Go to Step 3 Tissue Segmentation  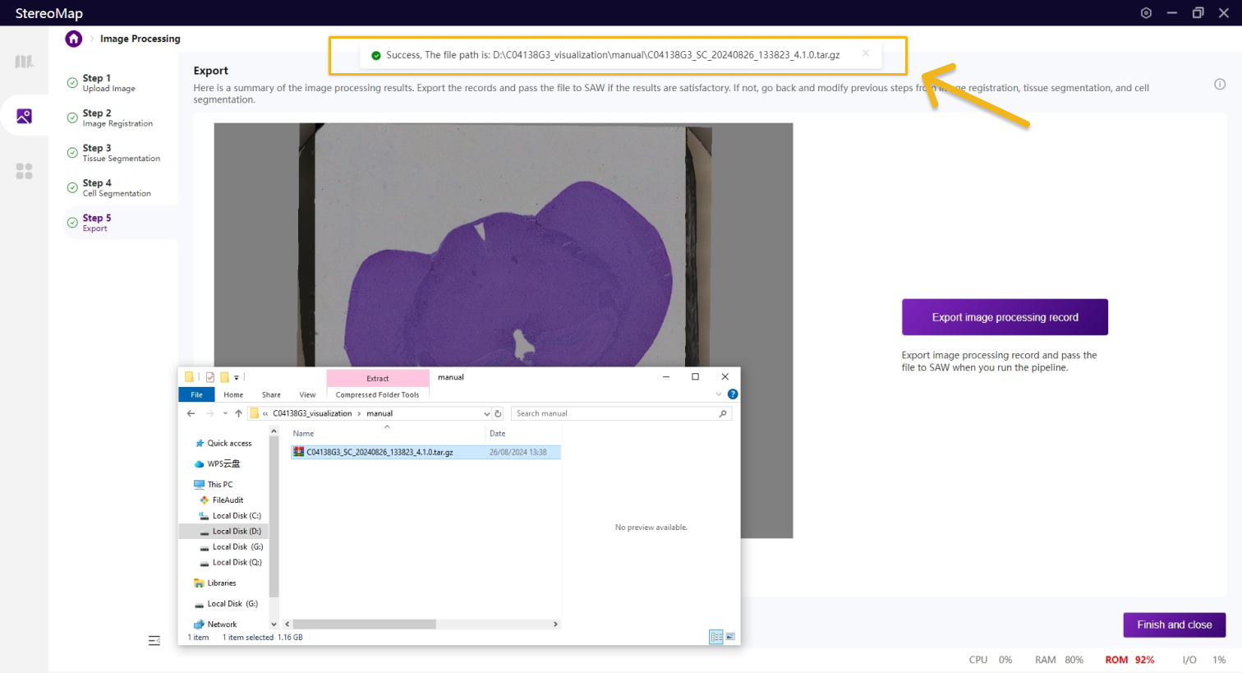click(x=120, y=153)
